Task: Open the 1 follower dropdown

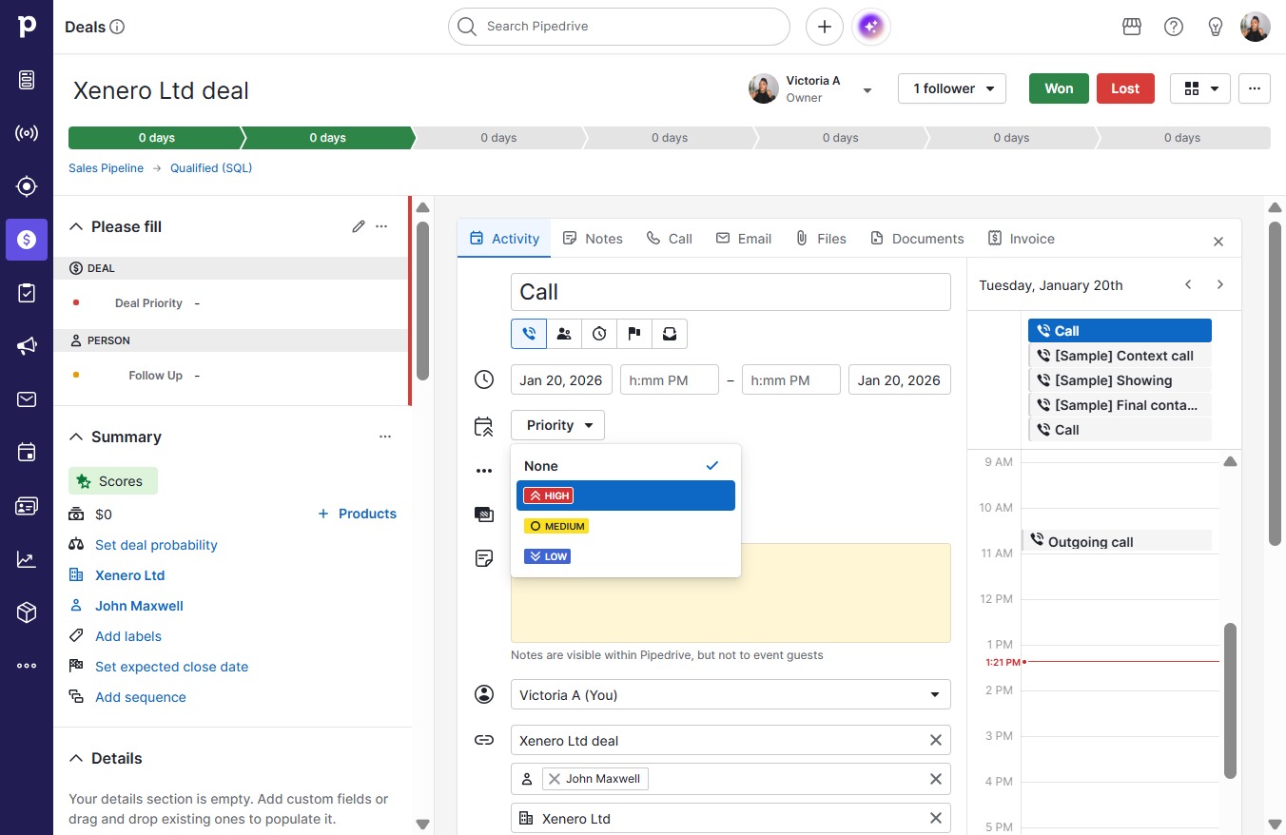Action: (952, 88)
